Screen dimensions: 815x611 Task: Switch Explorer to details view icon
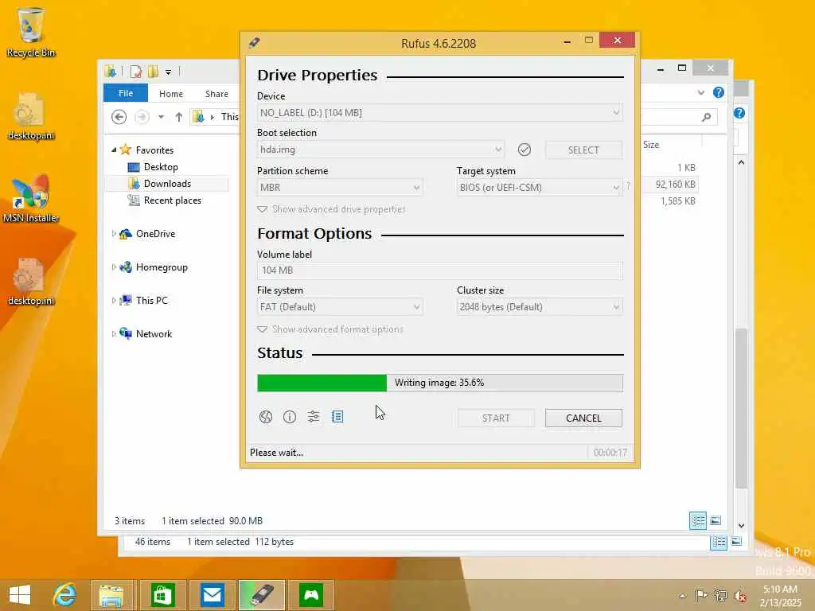click(x=697, y=520)
